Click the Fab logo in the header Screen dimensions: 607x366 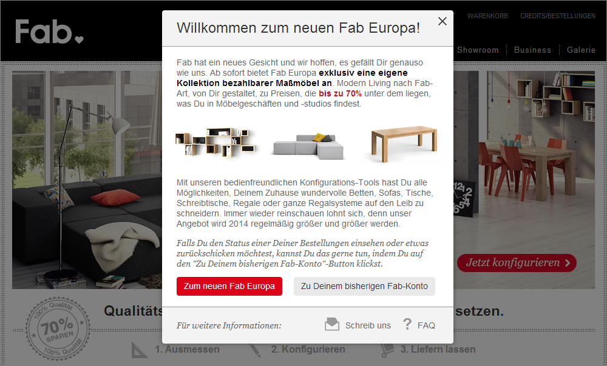(49, 32)
